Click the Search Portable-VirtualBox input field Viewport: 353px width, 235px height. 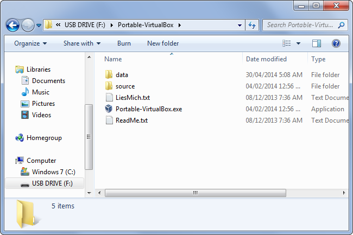pos(300,25)
